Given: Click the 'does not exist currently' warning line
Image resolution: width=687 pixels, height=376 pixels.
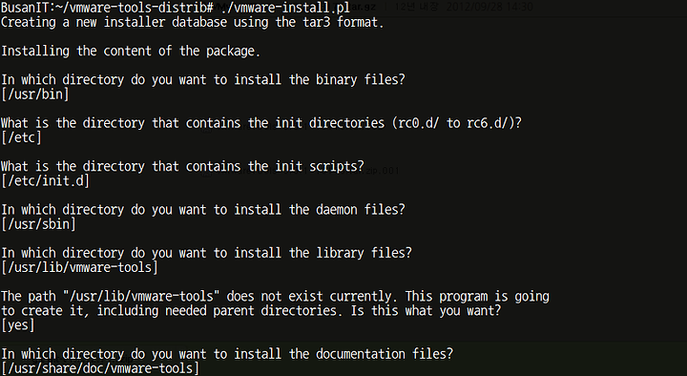Looking at the screenshot, I should coord(275,297).
